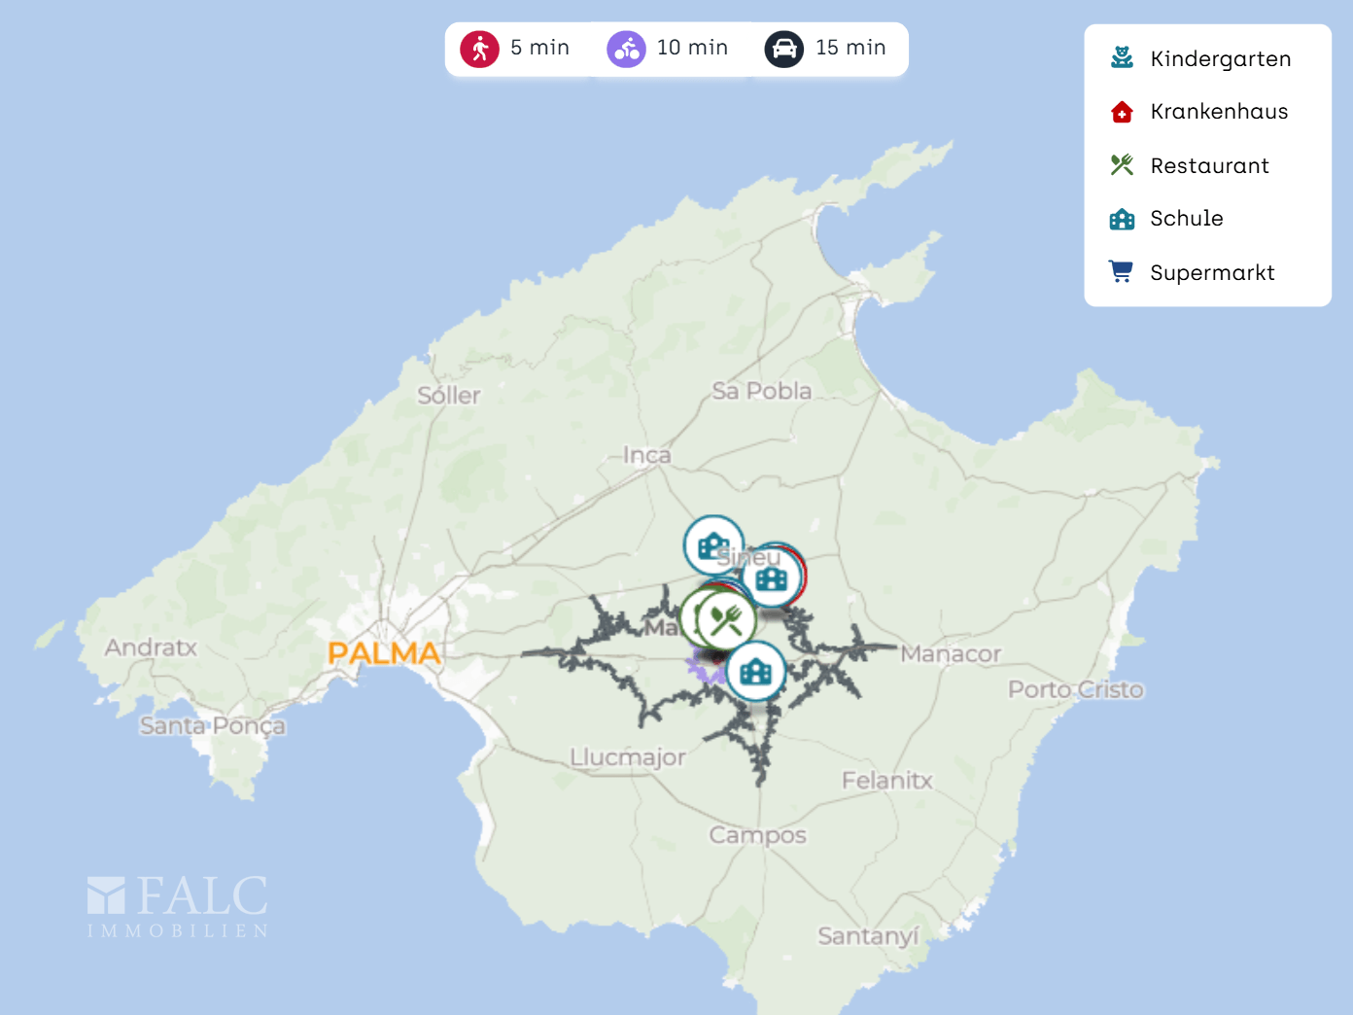This screenshot has width=1353, height=1015.
Task: Open the school marker northwest of Sineu
Action: coord(713,544)
